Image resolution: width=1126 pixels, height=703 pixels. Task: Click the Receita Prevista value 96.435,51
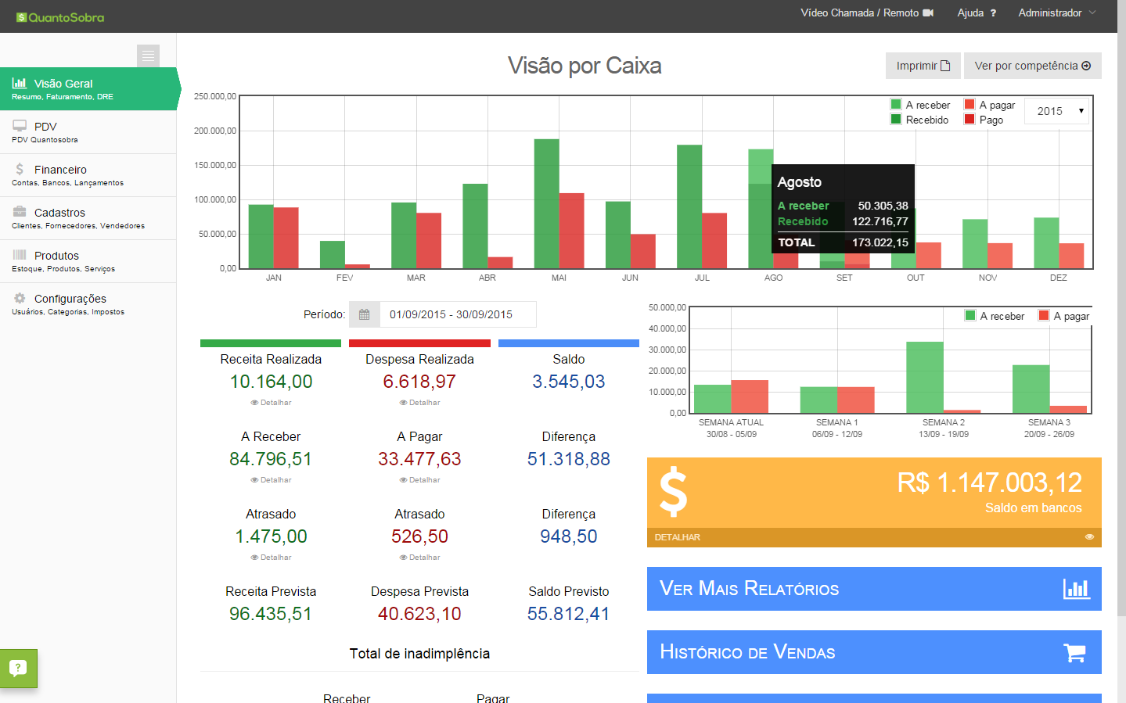[x=271, y=614]
